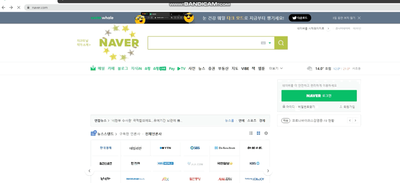Screen dimensions: 400x183
Task: Show previous issue with left arrow
Action: click(x=350, y=120)
